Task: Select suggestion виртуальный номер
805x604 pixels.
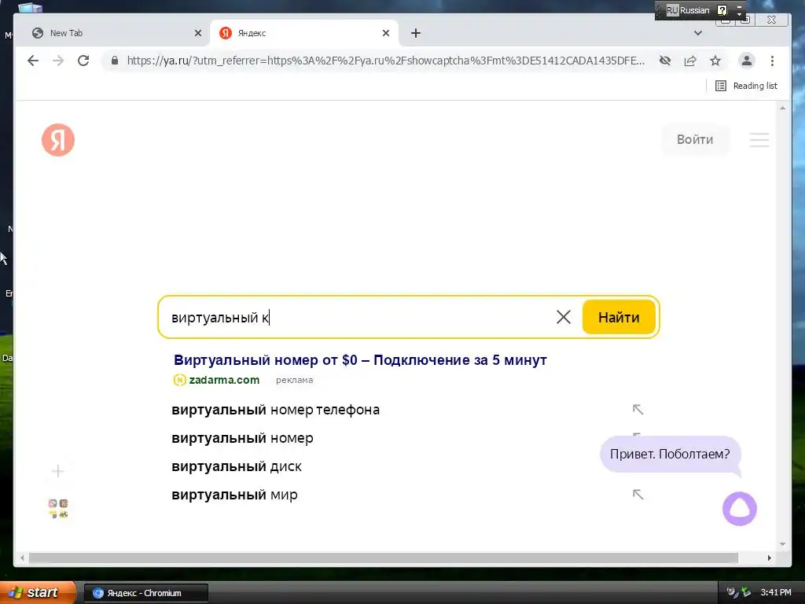Action: point(242,438)
